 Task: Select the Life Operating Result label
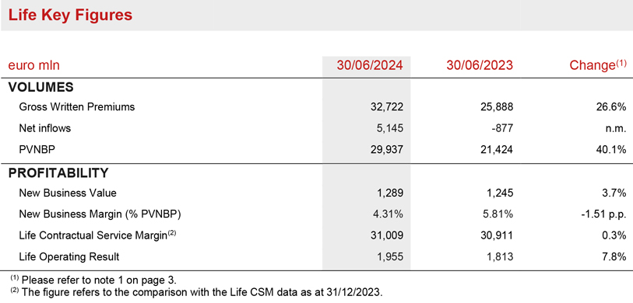(x=69, y=257)
